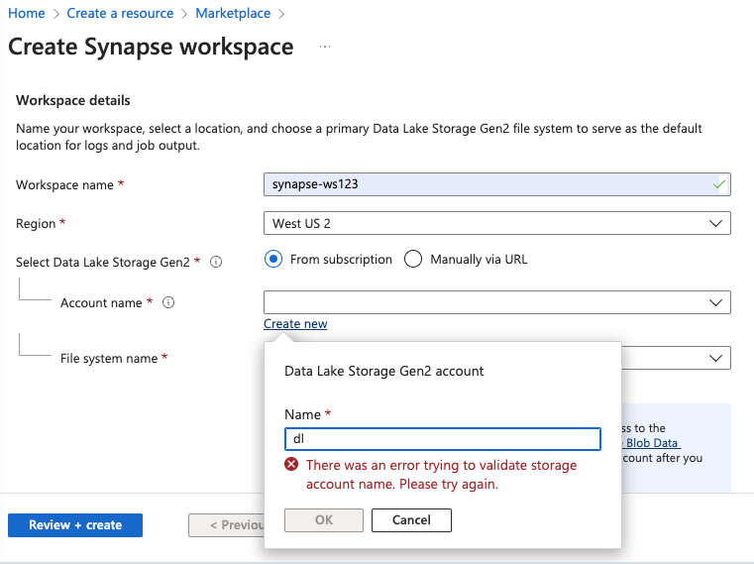Click the info icon beside Select Data Lake Storage Gen2

tap(216, 262)
